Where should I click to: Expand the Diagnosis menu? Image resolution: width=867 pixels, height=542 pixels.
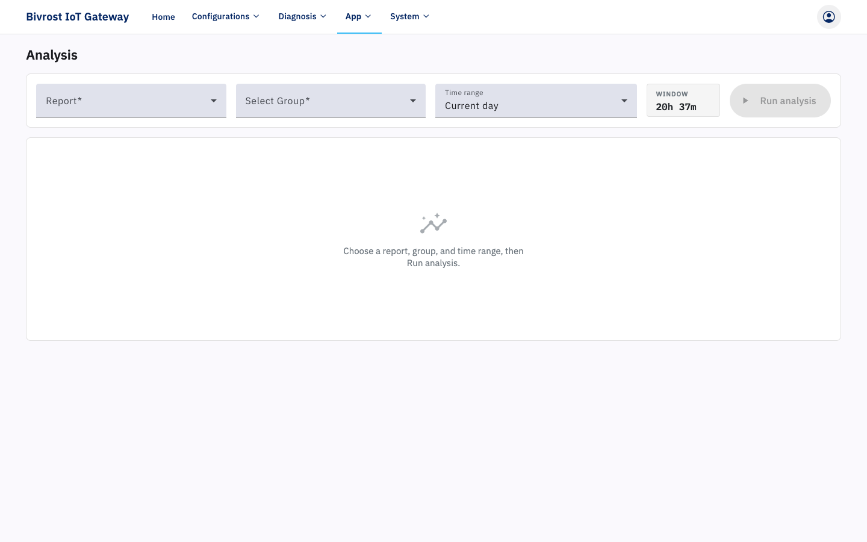[x=302, y=17]
